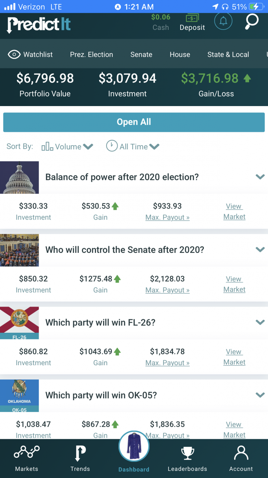
Task: Tap the PredictIt logo
Action: pos(39,24)
